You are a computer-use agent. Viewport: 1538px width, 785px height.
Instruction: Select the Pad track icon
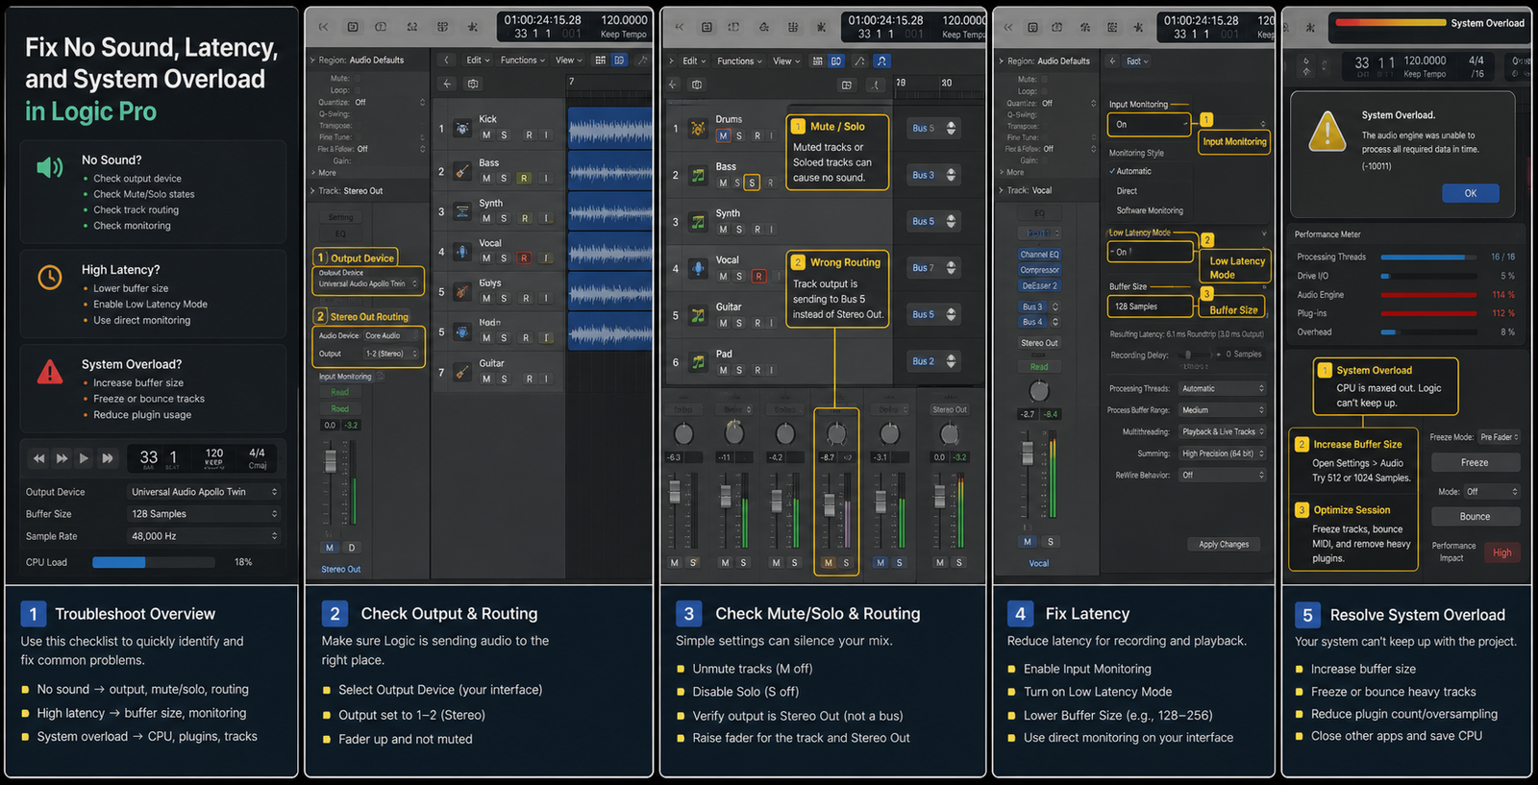point(699,362)
